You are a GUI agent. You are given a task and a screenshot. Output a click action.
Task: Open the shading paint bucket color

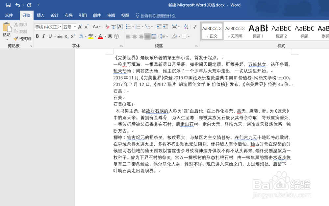(x=174, y=36)
